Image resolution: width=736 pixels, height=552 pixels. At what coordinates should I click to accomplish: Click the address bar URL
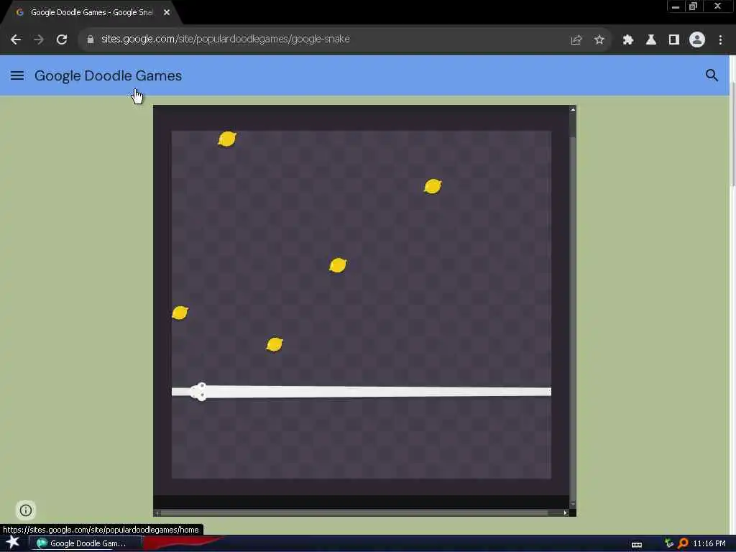pos(225,40)
